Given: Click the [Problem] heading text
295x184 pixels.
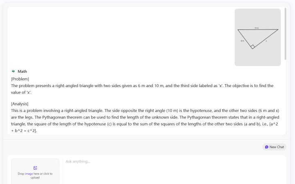Looking at the screenshot, I should tap(20, 79).
